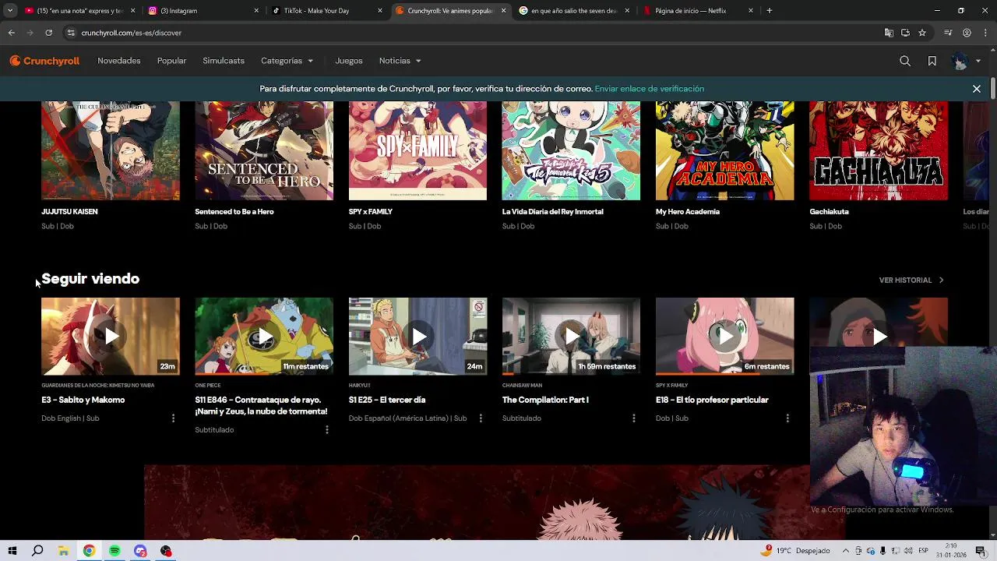
Task: Show hidden system tray icons
Action: click(846, 551)
